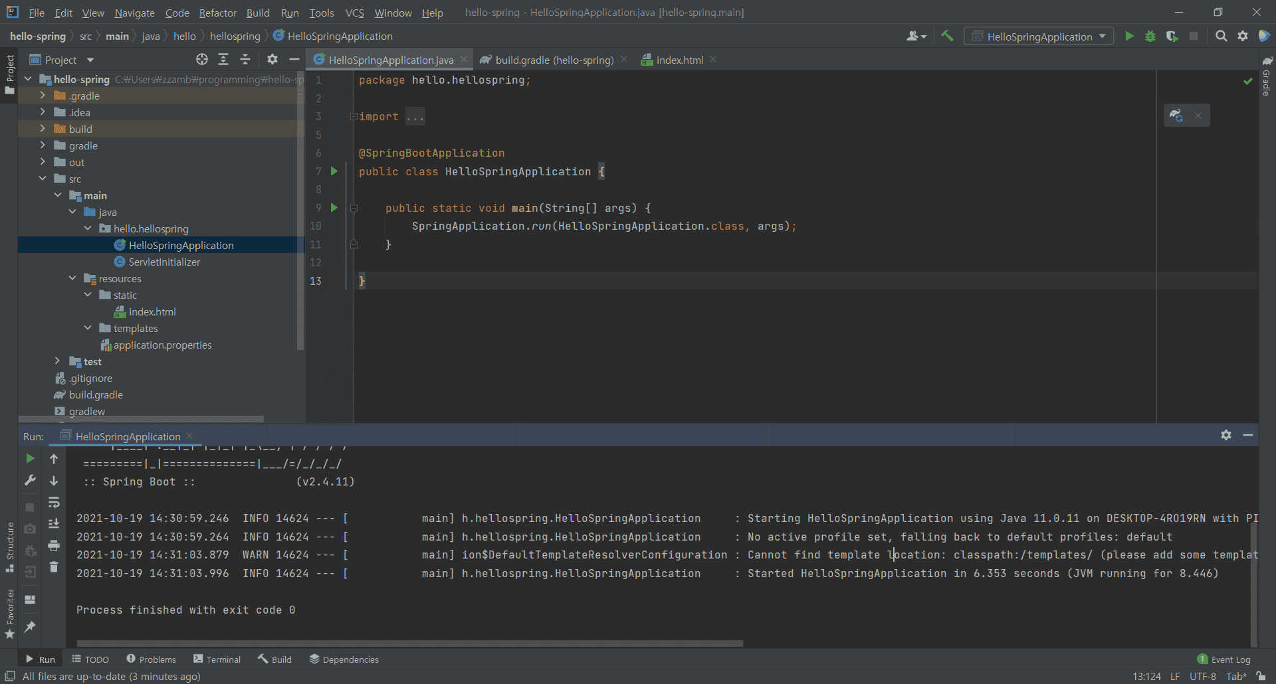Open the Refactor menu
This screenshot has height=684, width=1276.
tap(217, 13)
